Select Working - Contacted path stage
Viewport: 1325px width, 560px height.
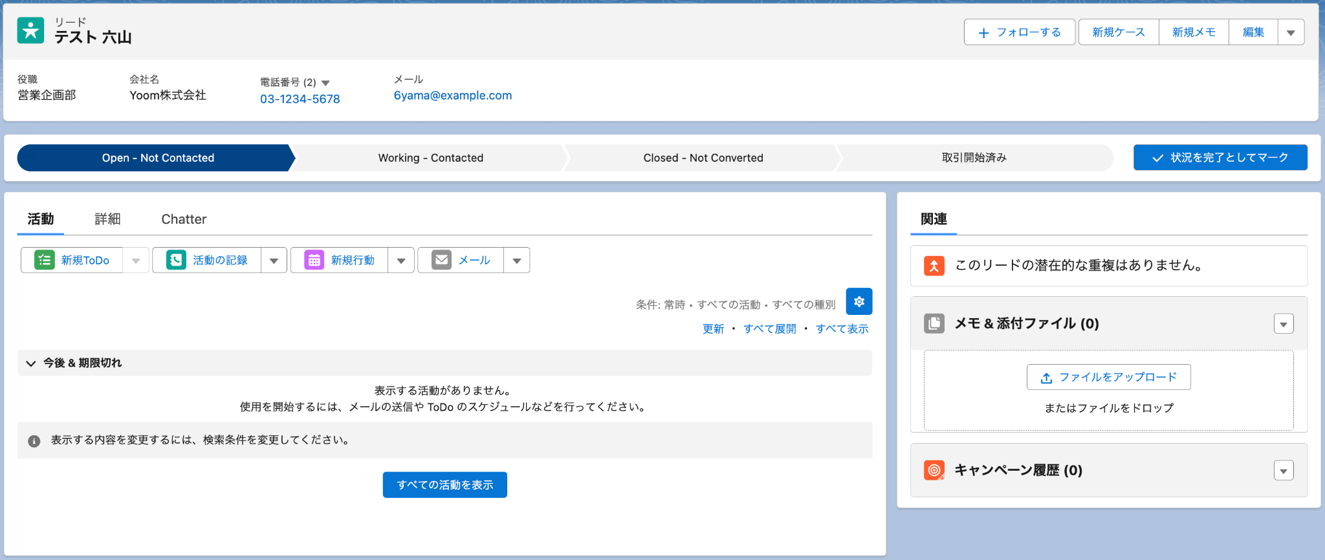click(431, 158)
